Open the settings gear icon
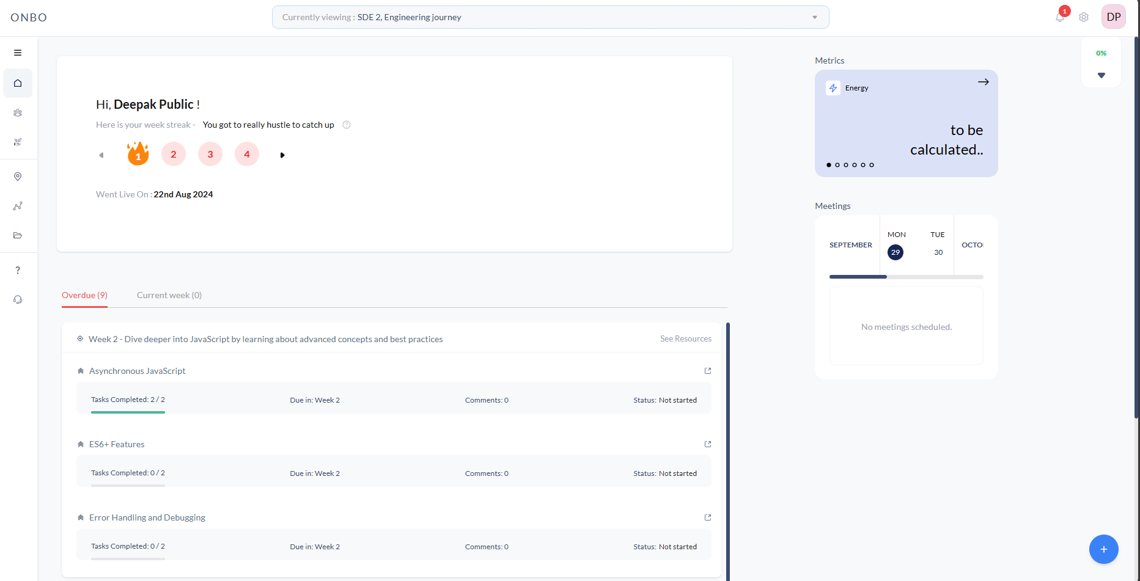The width and height of the screenshot is (1140, 581). (x=1084, y=17)
